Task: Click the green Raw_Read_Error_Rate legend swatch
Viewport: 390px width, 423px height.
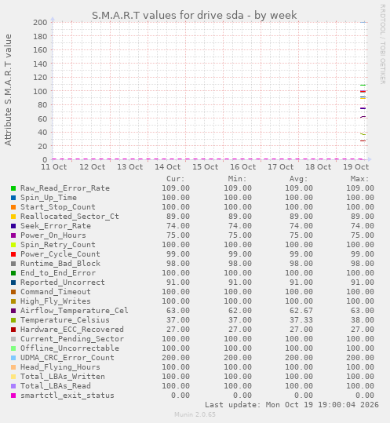Action: [x=13, y=188]
